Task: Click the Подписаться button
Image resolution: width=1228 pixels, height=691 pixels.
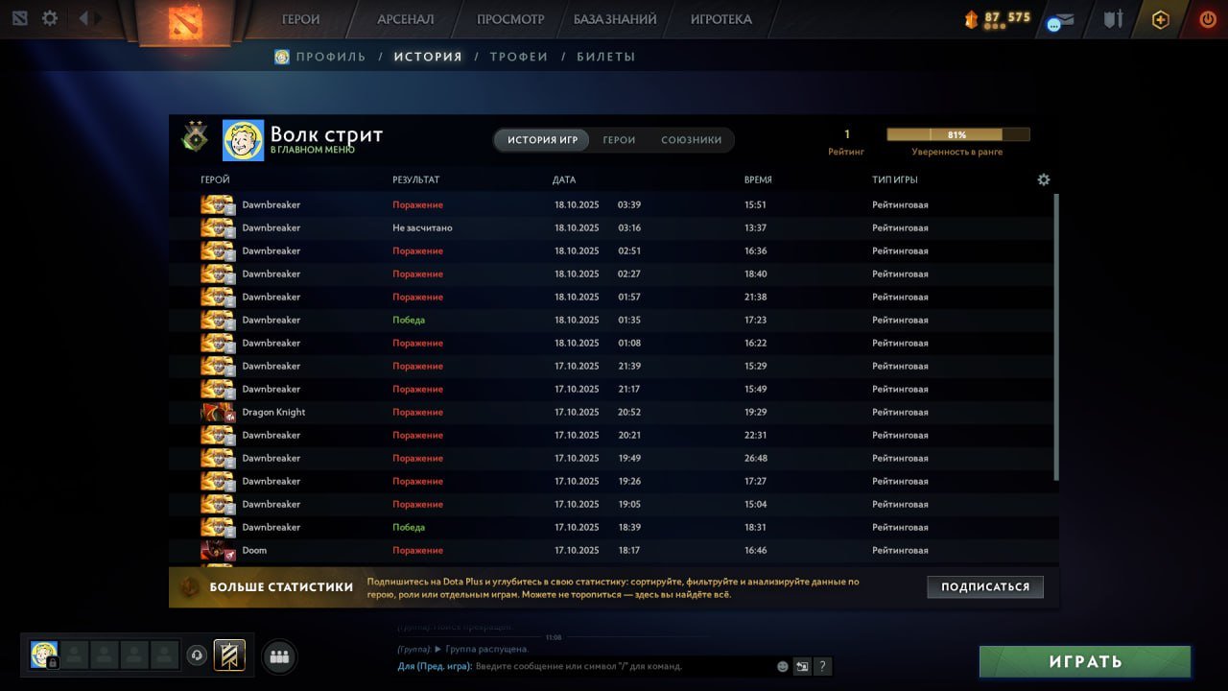Action: click(x=984, y=586)
